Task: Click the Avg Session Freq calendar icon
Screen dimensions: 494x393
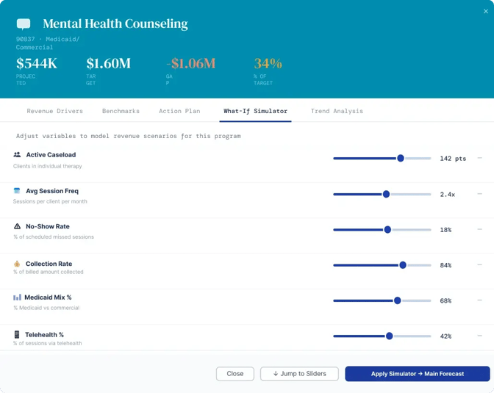Action: (17, 190)
